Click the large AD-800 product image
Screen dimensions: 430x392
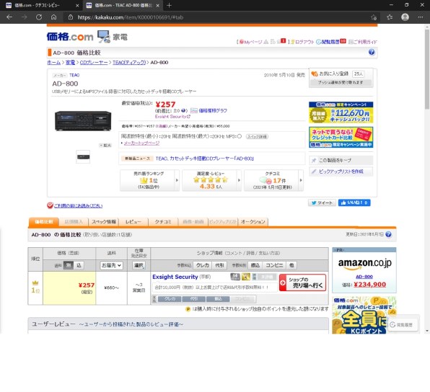(83, 120)
